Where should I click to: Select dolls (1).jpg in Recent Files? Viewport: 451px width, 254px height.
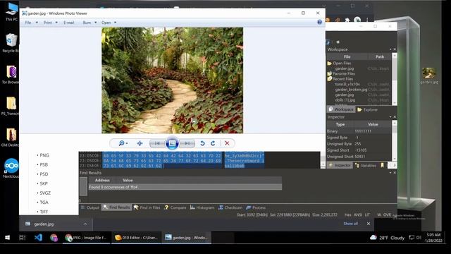tap(345, 100)
